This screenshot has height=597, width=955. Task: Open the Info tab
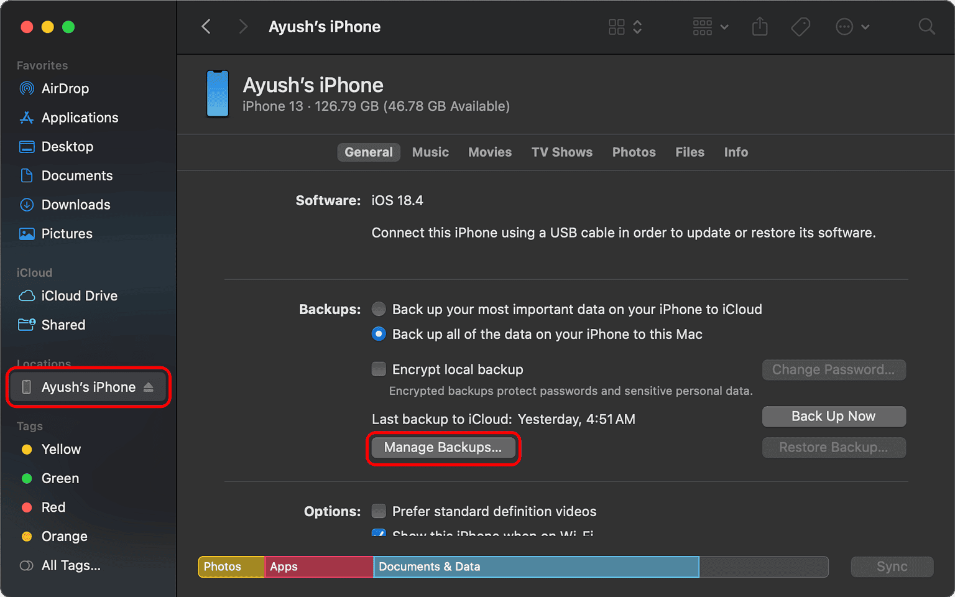click(736, 152)
